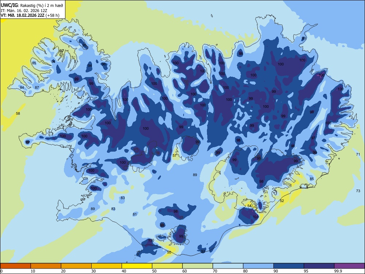Click the map value '87' in the Westfjords

coord(37,88)
